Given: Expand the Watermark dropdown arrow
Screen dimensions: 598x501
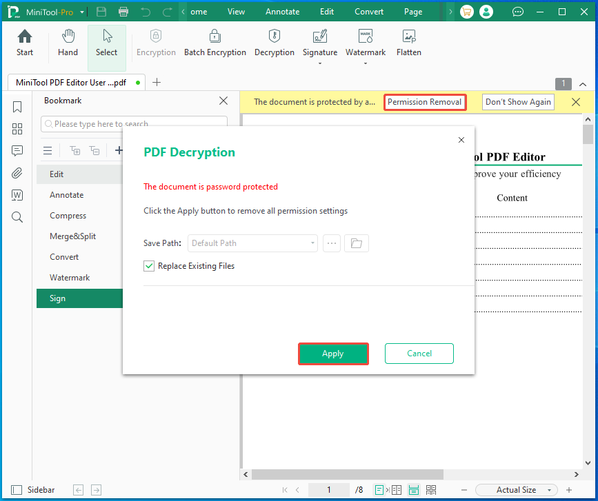Looking at the screenshot, I should click(366, 63).
